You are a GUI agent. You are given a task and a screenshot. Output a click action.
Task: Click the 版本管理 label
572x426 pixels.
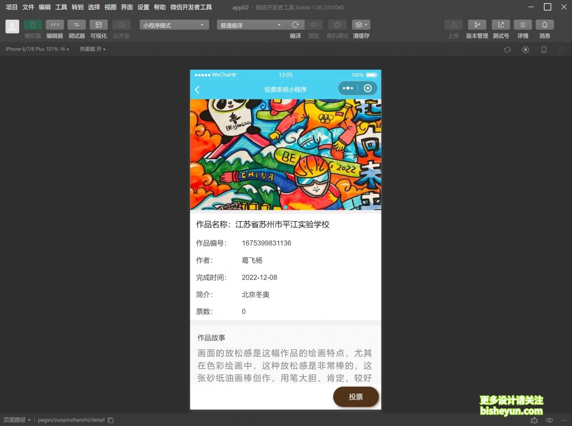coord(477,36)
